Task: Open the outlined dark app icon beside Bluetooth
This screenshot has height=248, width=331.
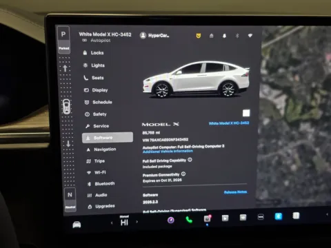Action: 261,217
